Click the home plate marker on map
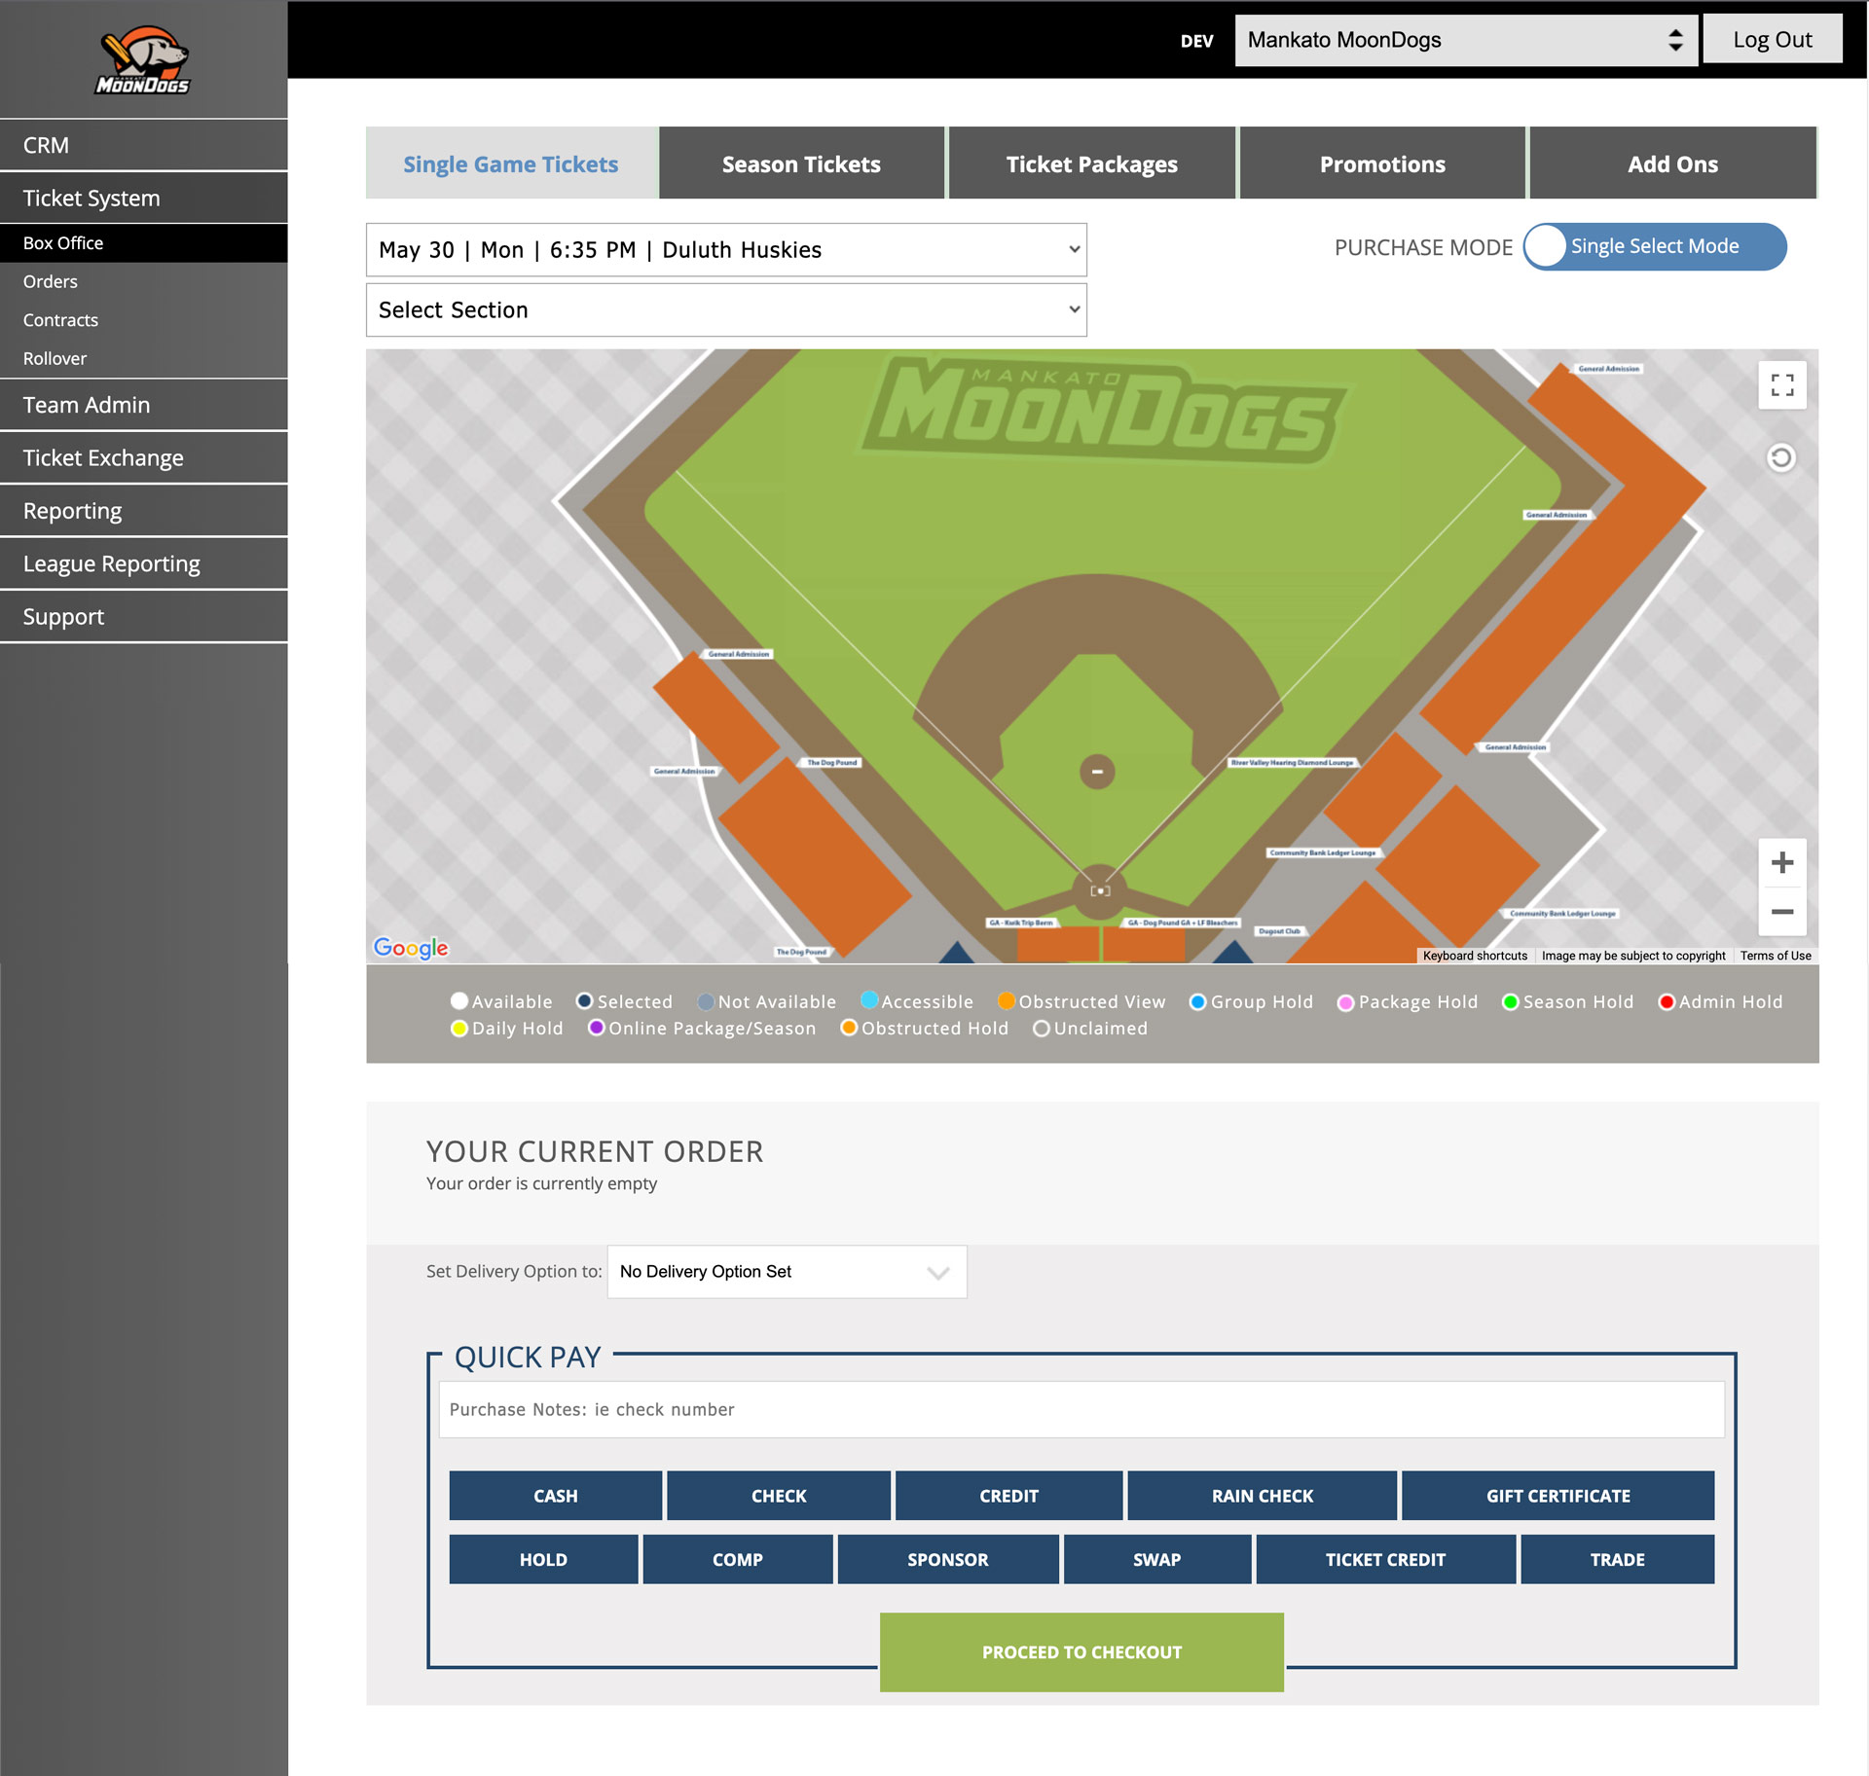 pyautogui.click(x=1100, y=890)
